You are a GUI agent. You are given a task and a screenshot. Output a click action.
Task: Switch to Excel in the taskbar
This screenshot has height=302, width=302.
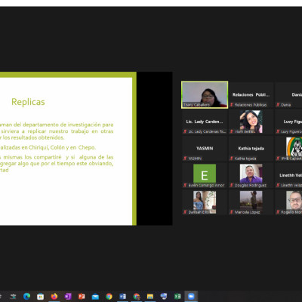click(x=177, y=296)
